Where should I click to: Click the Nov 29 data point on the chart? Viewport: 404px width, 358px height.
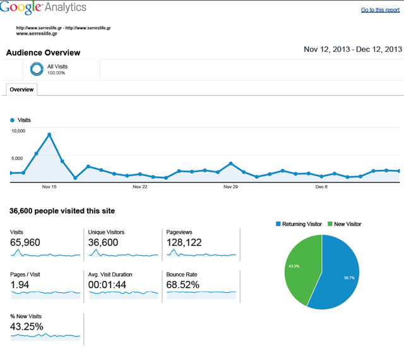click(x=231, y=164)
